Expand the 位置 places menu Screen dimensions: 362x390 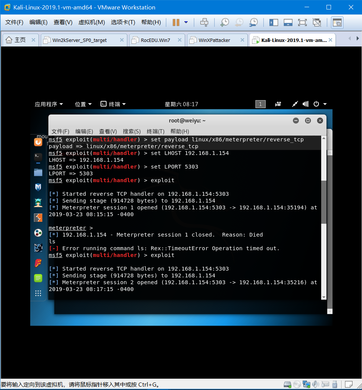[83, 104]
